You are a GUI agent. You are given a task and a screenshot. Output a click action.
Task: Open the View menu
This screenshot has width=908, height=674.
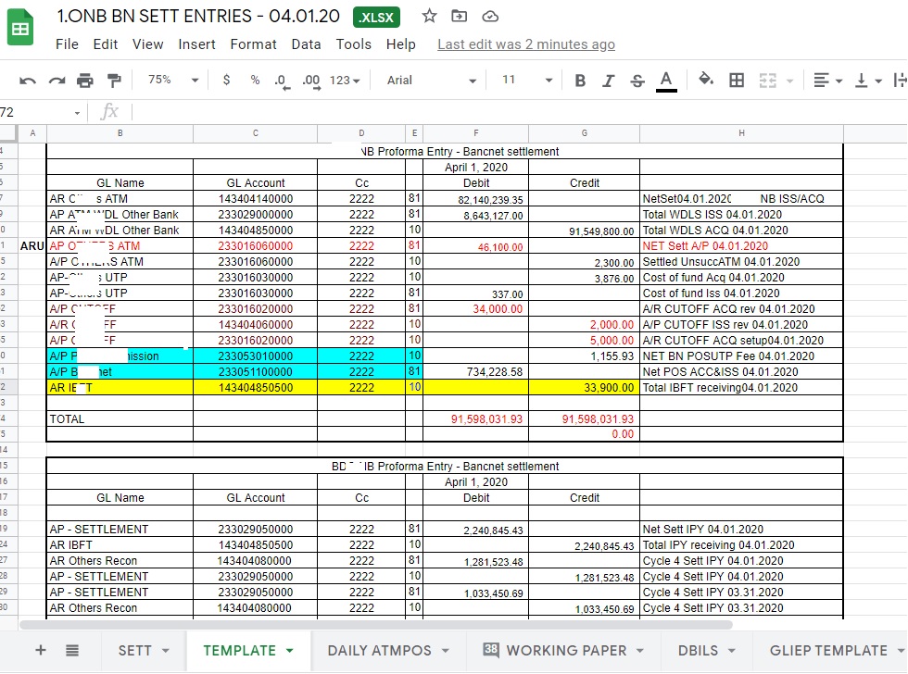pyautogui.click(x=147, y=44)
